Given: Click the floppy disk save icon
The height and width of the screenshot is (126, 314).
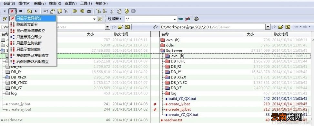Looking at the screenshot, I should click(100, 19).
